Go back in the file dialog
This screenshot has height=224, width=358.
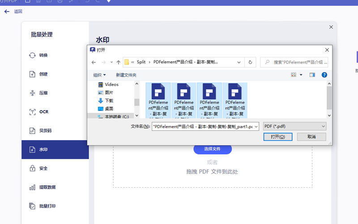click(94, 62)
